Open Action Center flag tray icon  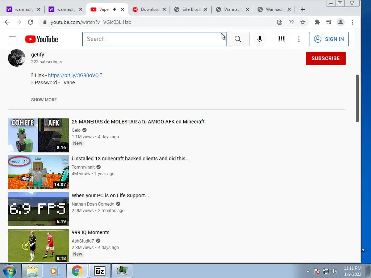pyautogui.click(x=317, y=271)
